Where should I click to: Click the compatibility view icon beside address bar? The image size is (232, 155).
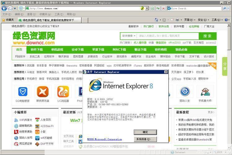(x=152, y=8)
